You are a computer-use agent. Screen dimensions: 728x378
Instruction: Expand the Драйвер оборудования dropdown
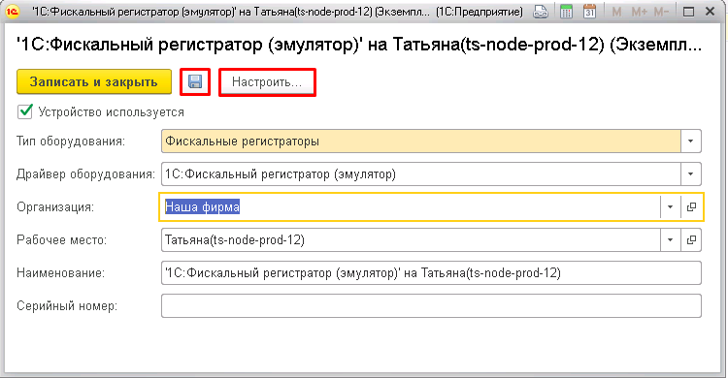tap(691, 173)
